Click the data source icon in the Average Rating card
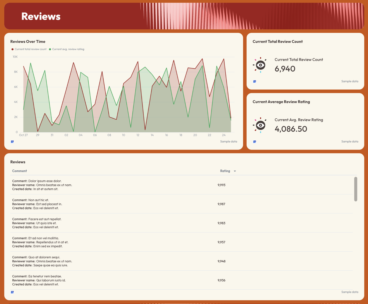This screenshot has height=304, width=368. click(254, 141)
